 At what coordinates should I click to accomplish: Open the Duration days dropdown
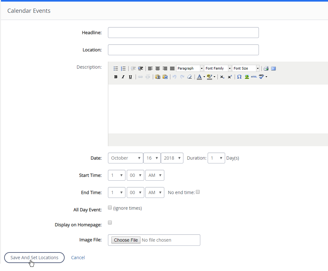coord(216,158)
